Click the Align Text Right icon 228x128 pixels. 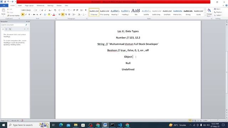point(66,15)
